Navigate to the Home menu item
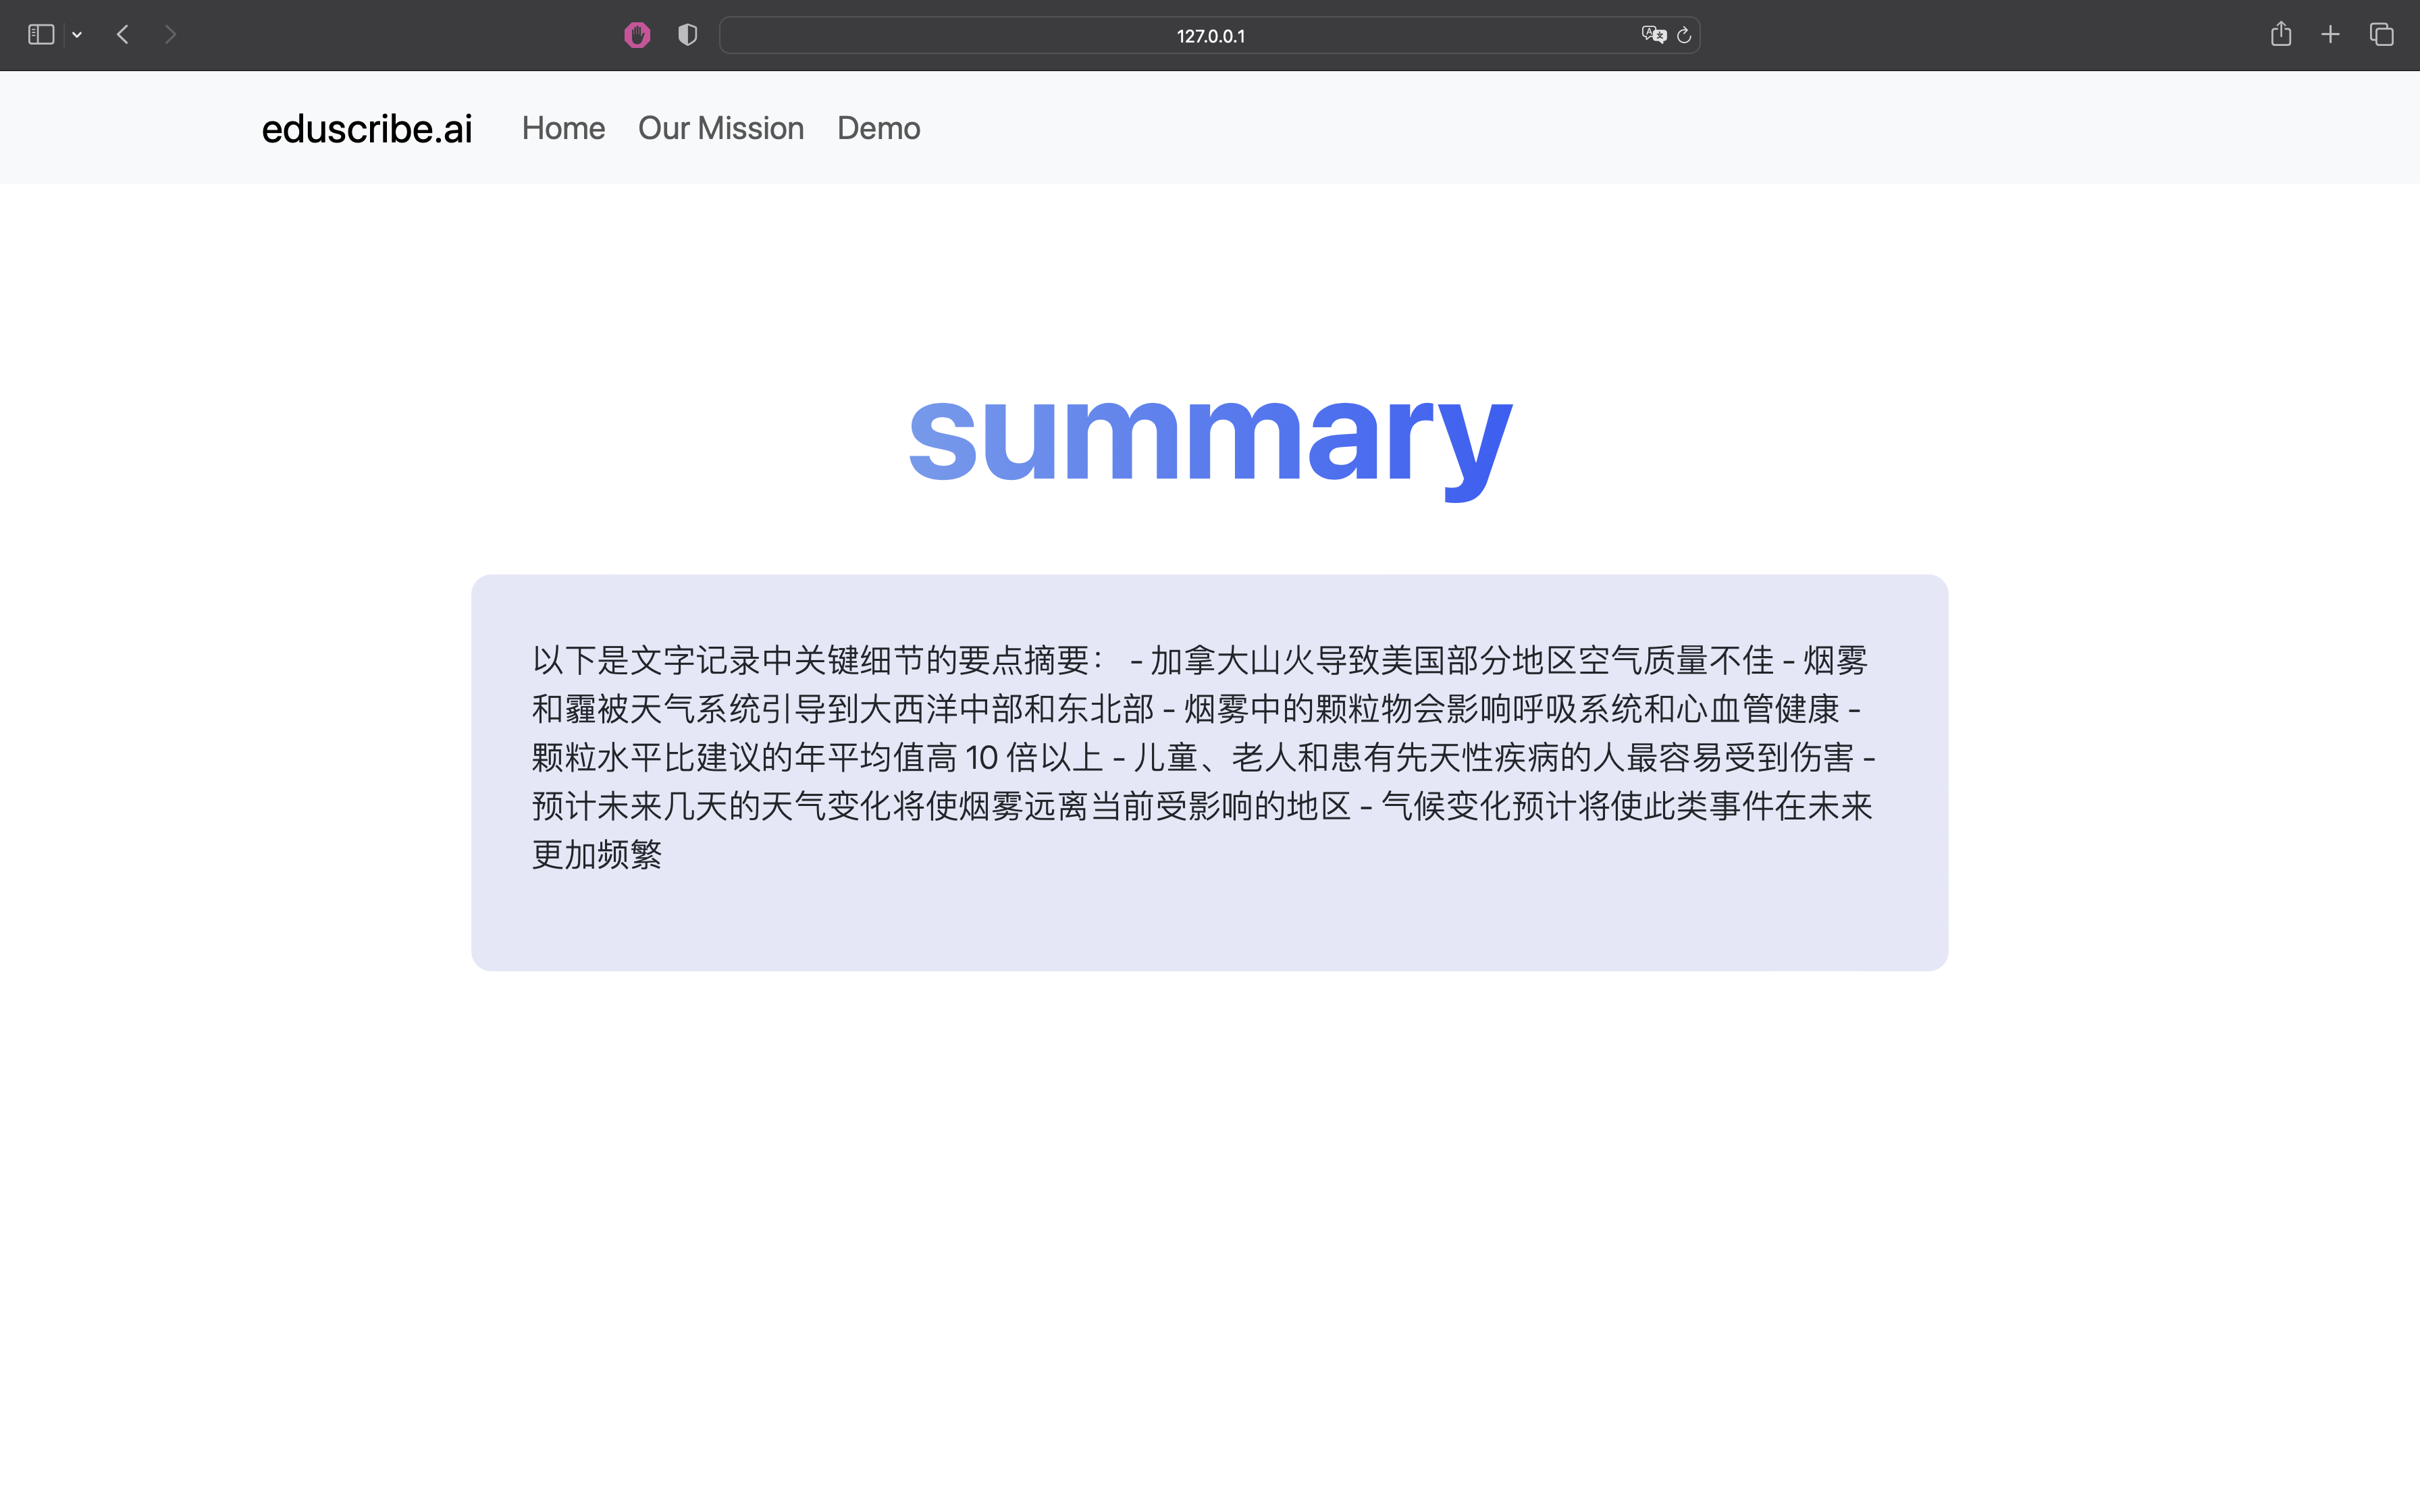 click(563, 128)
